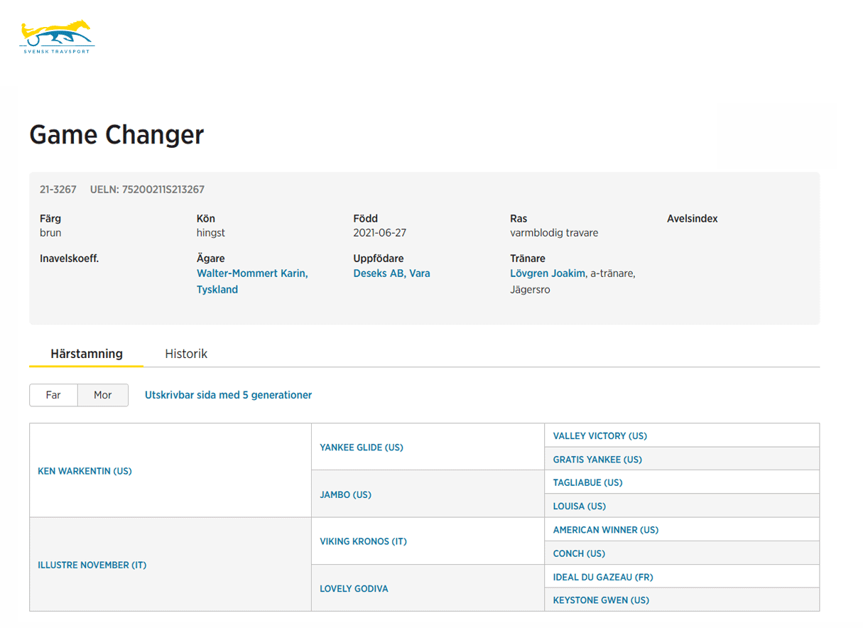
Task: Click the Svensk Travsport horse logo
Action: [57, 37]
